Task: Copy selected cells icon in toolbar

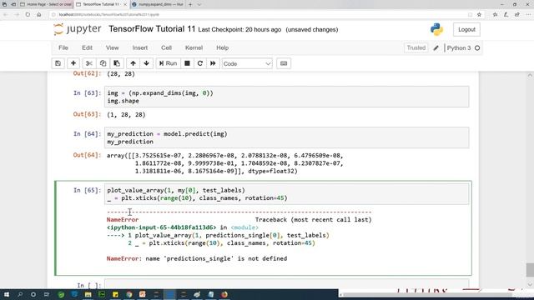Action: point(103,63)
